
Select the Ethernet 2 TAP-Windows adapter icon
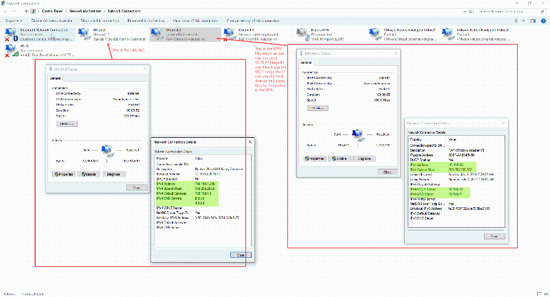[157, 34]
